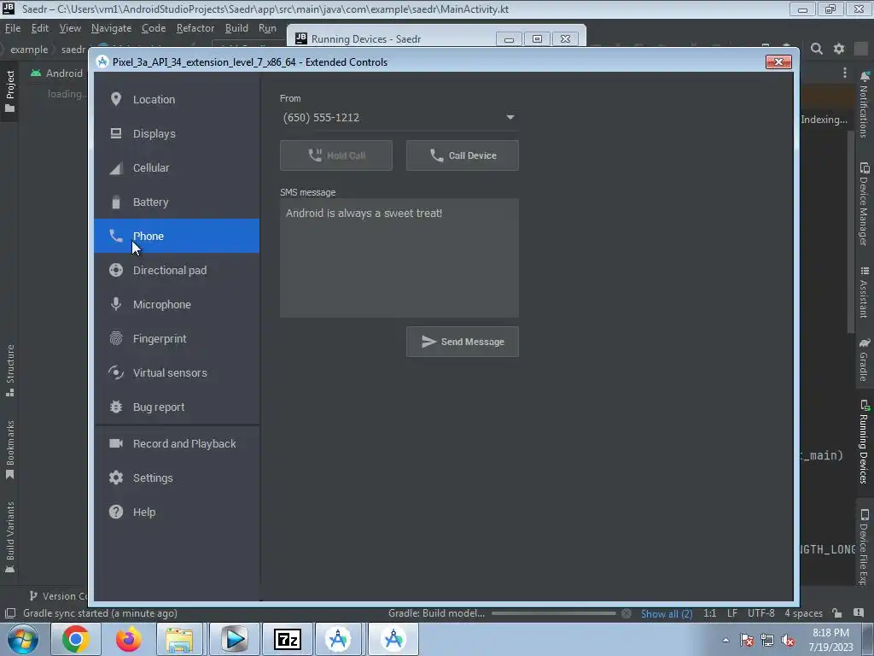874x656 pixels.
Task: Open the Microphone section
Action: (177, 305)
